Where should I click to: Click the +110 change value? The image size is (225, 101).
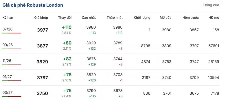[x=67, y=27]
